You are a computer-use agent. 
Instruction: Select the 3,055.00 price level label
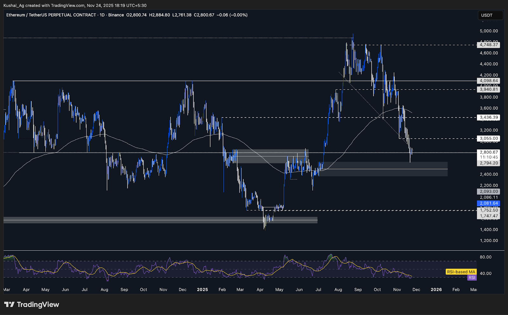[x=489, y=138]
